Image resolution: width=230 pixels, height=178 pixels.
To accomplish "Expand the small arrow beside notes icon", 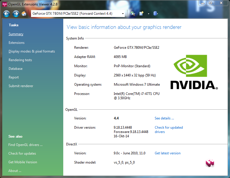I will tap(149, 14).
